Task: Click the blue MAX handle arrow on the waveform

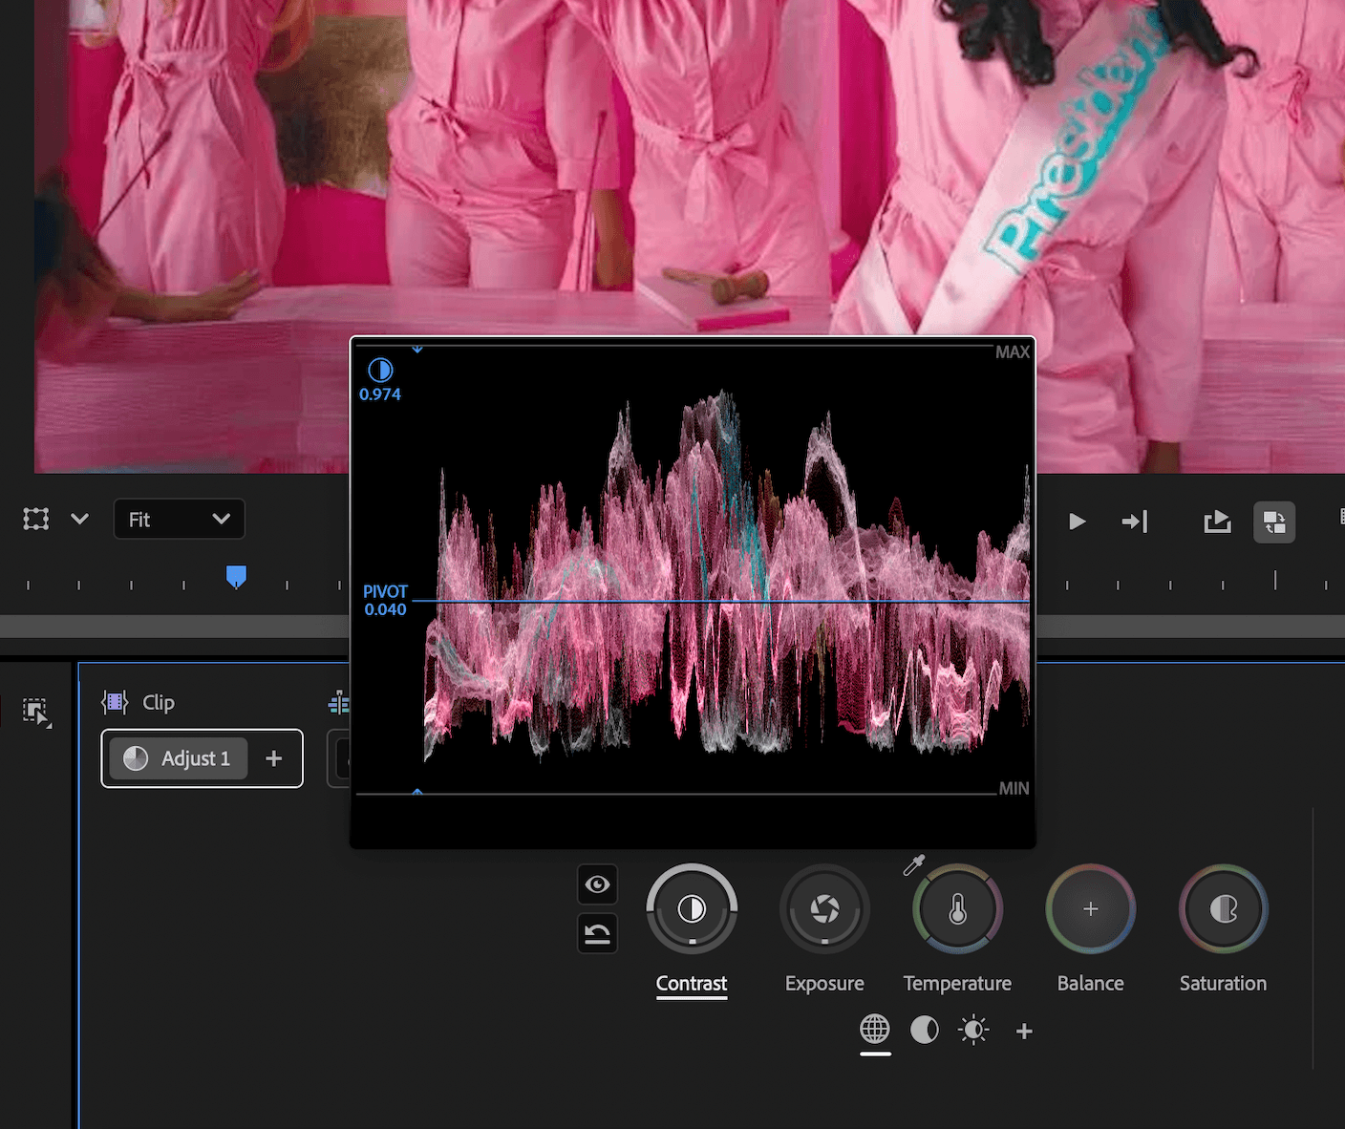Action: click(x=417, y=350)
